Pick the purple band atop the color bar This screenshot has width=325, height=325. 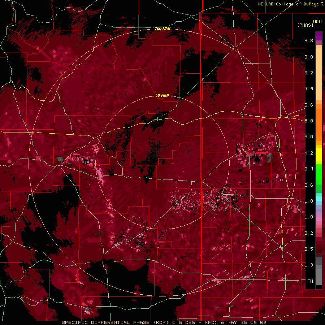(x=319, y=36)
